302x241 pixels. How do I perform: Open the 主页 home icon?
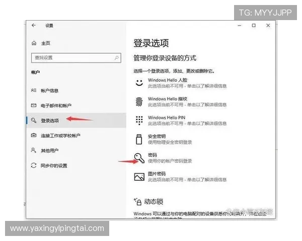34,43
